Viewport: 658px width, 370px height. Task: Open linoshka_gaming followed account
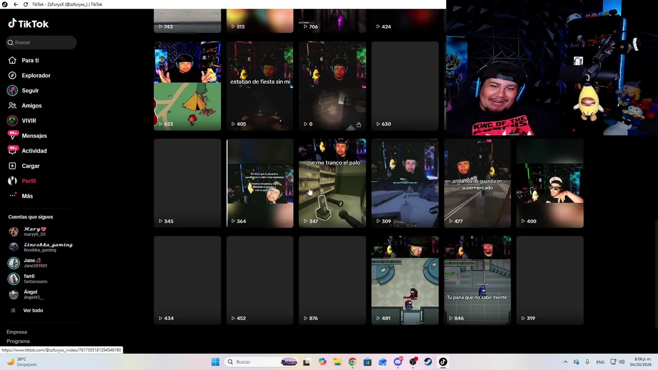click(x=41, y=247)
